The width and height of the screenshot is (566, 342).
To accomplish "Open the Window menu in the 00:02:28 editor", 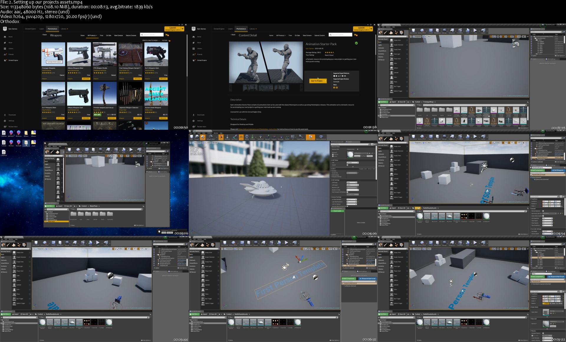I will [x=389, y=27].
